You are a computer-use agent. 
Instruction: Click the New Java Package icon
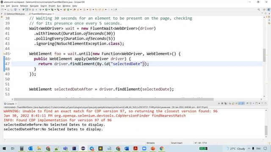click(64, 9)
